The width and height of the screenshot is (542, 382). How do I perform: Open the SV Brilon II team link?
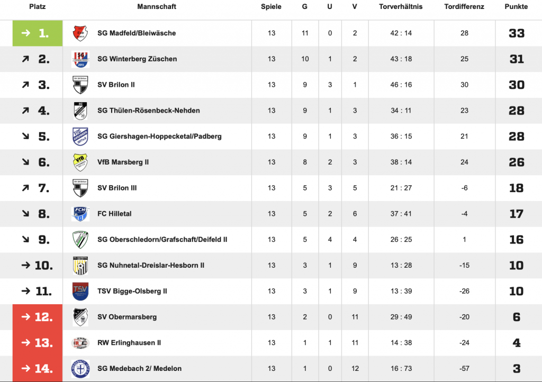116,85
